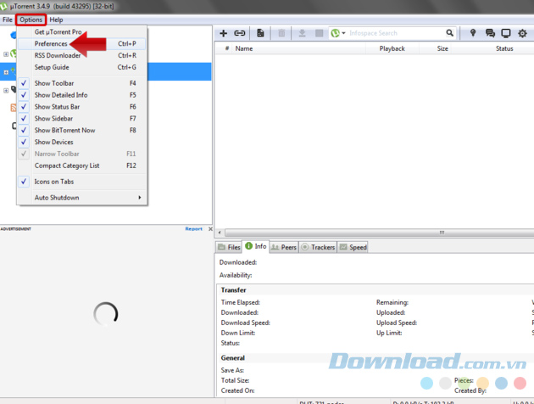Click the Transfer section heading
Screen dimensions: 534x404
[233, 290]
